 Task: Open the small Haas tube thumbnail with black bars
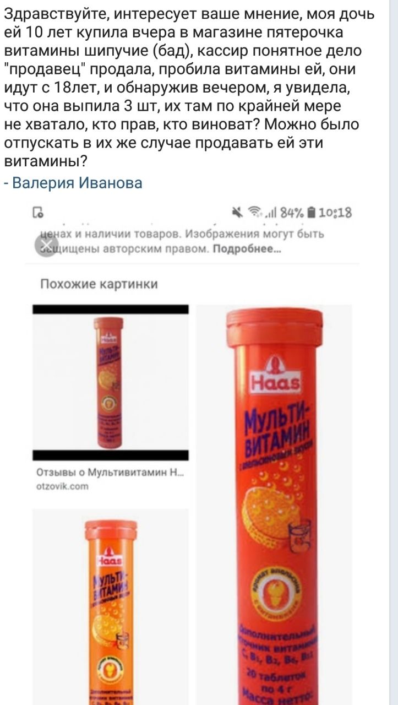point(111,382)
